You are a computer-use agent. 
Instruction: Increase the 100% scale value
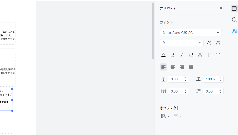[220, 78]
